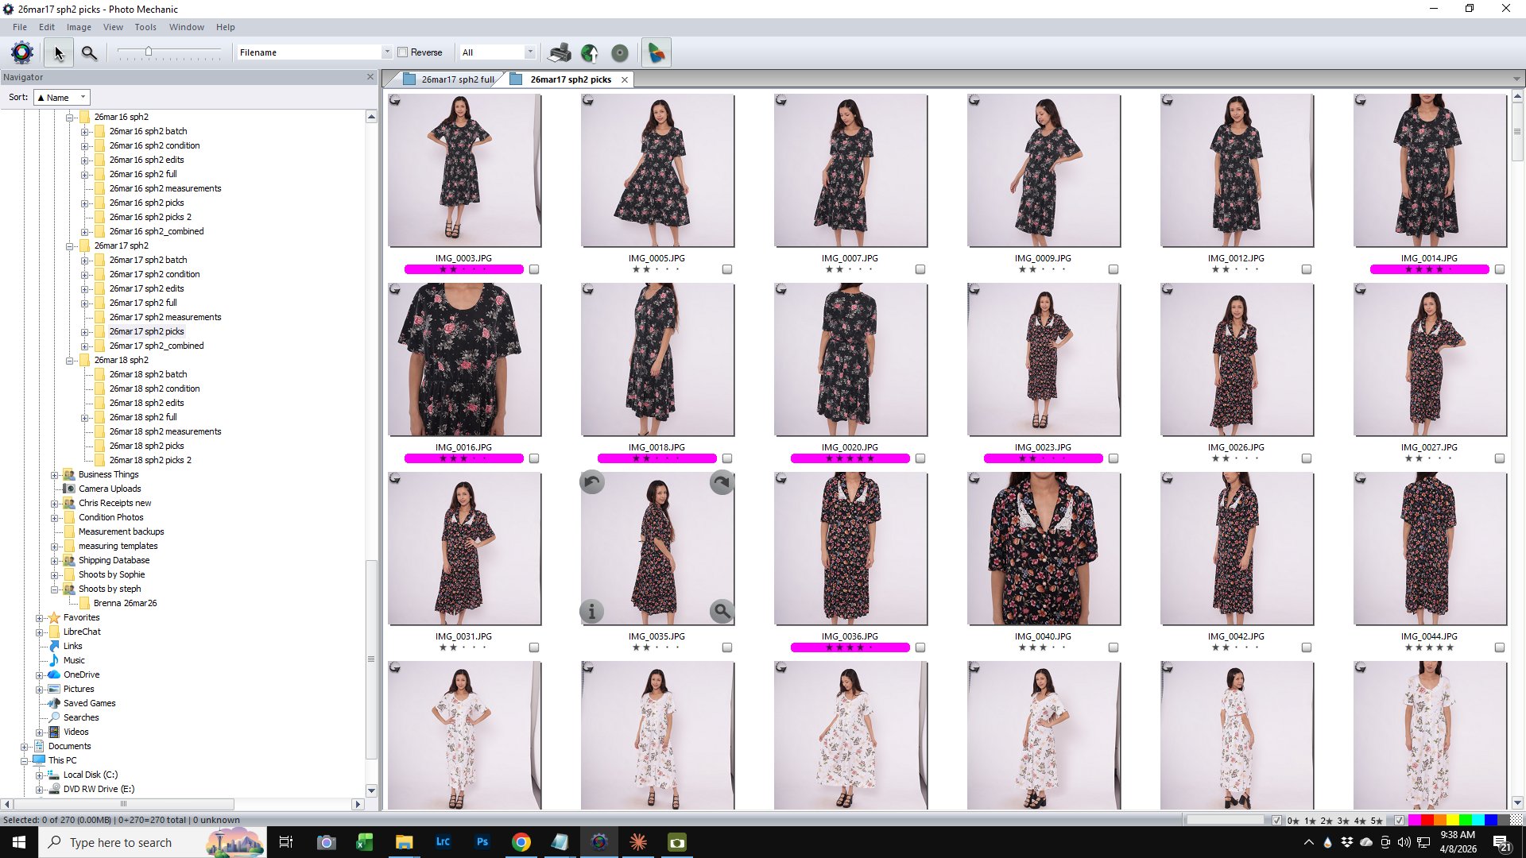Collapse the 26mar17 sph2 folder
Screen dimensions: 1526x858
click(x=70, y=245)
